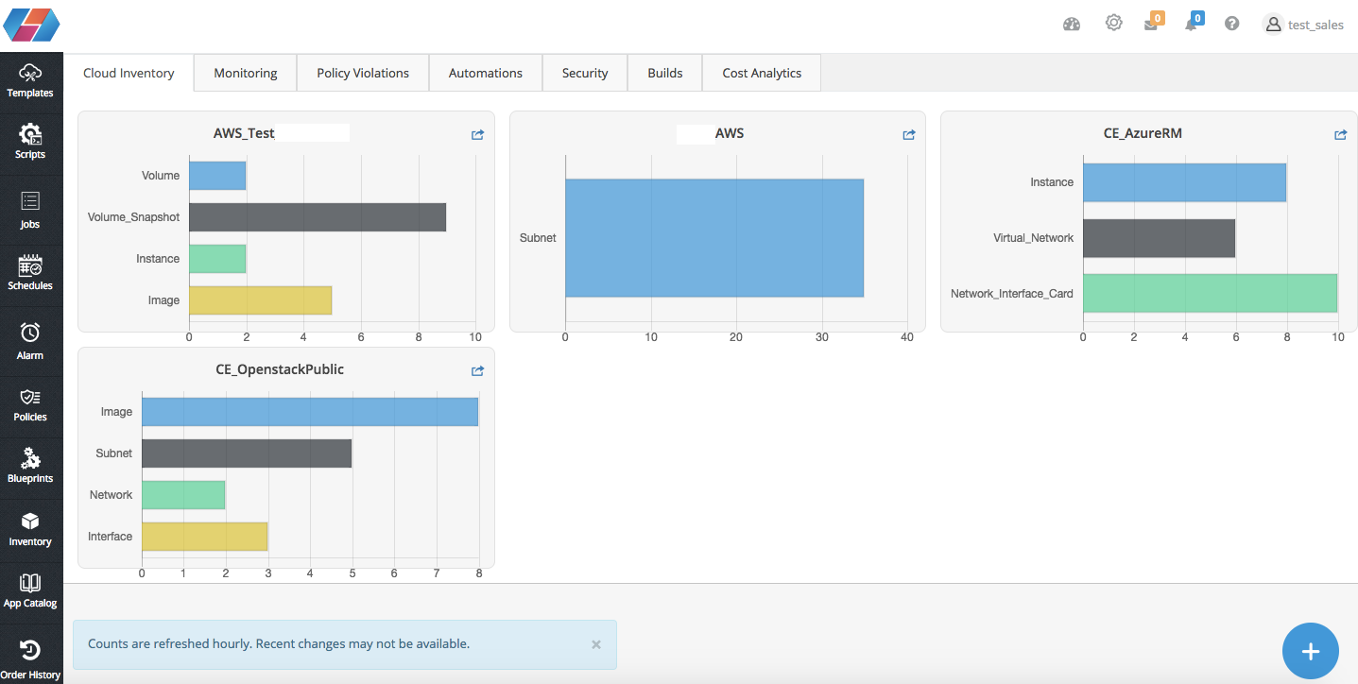Open the Alarm section
The height and width of the screenshot is (684, 1358).
[x=31, y=340]
